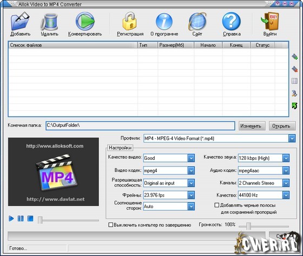Stop the preview playback
This screenshot has width=303, height=256.
click(30, 219)
